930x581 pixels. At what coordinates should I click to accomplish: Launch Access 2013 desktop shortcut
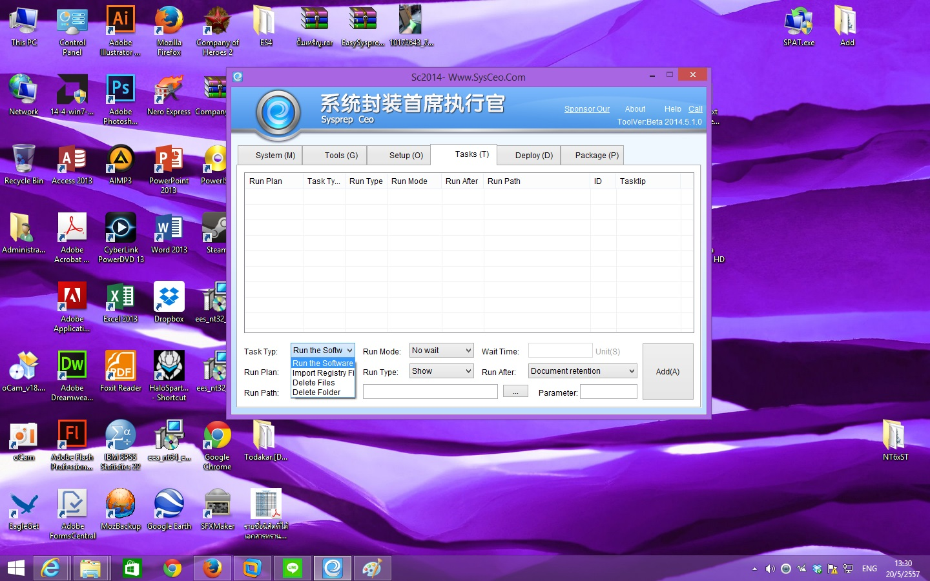(72, 165)
